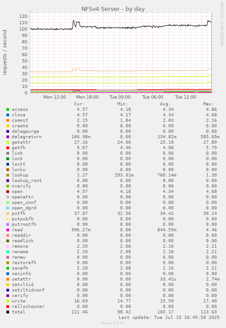Click the graph title 'NFSv4 Server - by day'
Screen dimensions: 226x328
pos(113,9)
